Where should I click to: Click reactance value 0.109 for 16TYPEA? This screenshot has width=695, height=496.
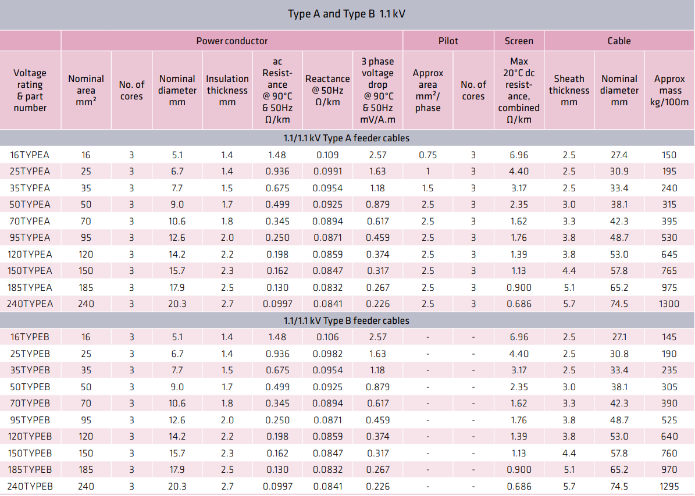tap(327, 155)
